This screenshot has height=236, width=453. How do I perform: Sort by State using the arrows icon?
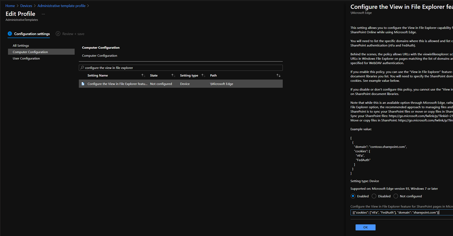[x=173, y=76]
